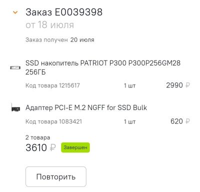Click the 3610 order total amount
The width and height of the screenshot is (200, 192).
[36, 147]
